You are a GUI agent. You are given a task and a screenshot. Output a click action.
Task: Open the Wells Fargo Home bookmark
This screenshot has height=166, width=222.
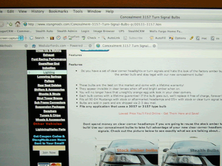click(166, 31)
